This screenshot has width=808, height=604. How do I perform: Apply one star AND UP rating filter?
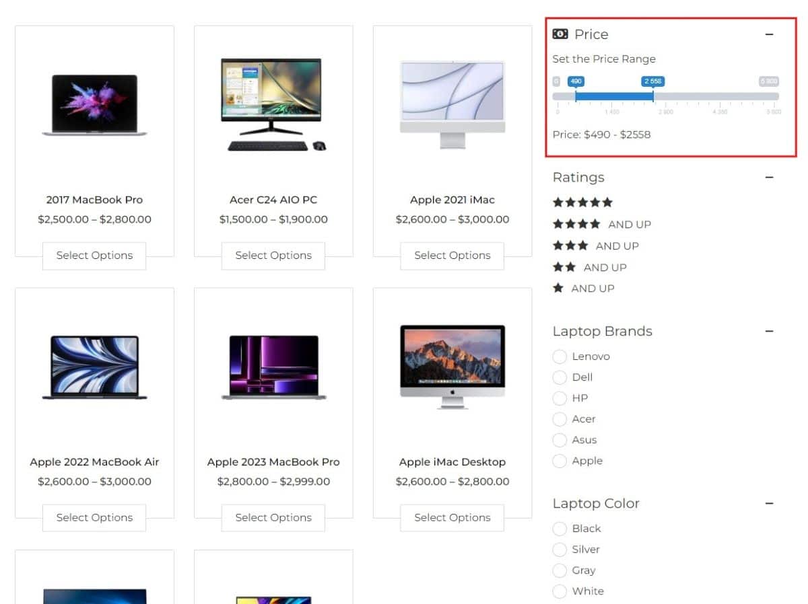point(584,288)
